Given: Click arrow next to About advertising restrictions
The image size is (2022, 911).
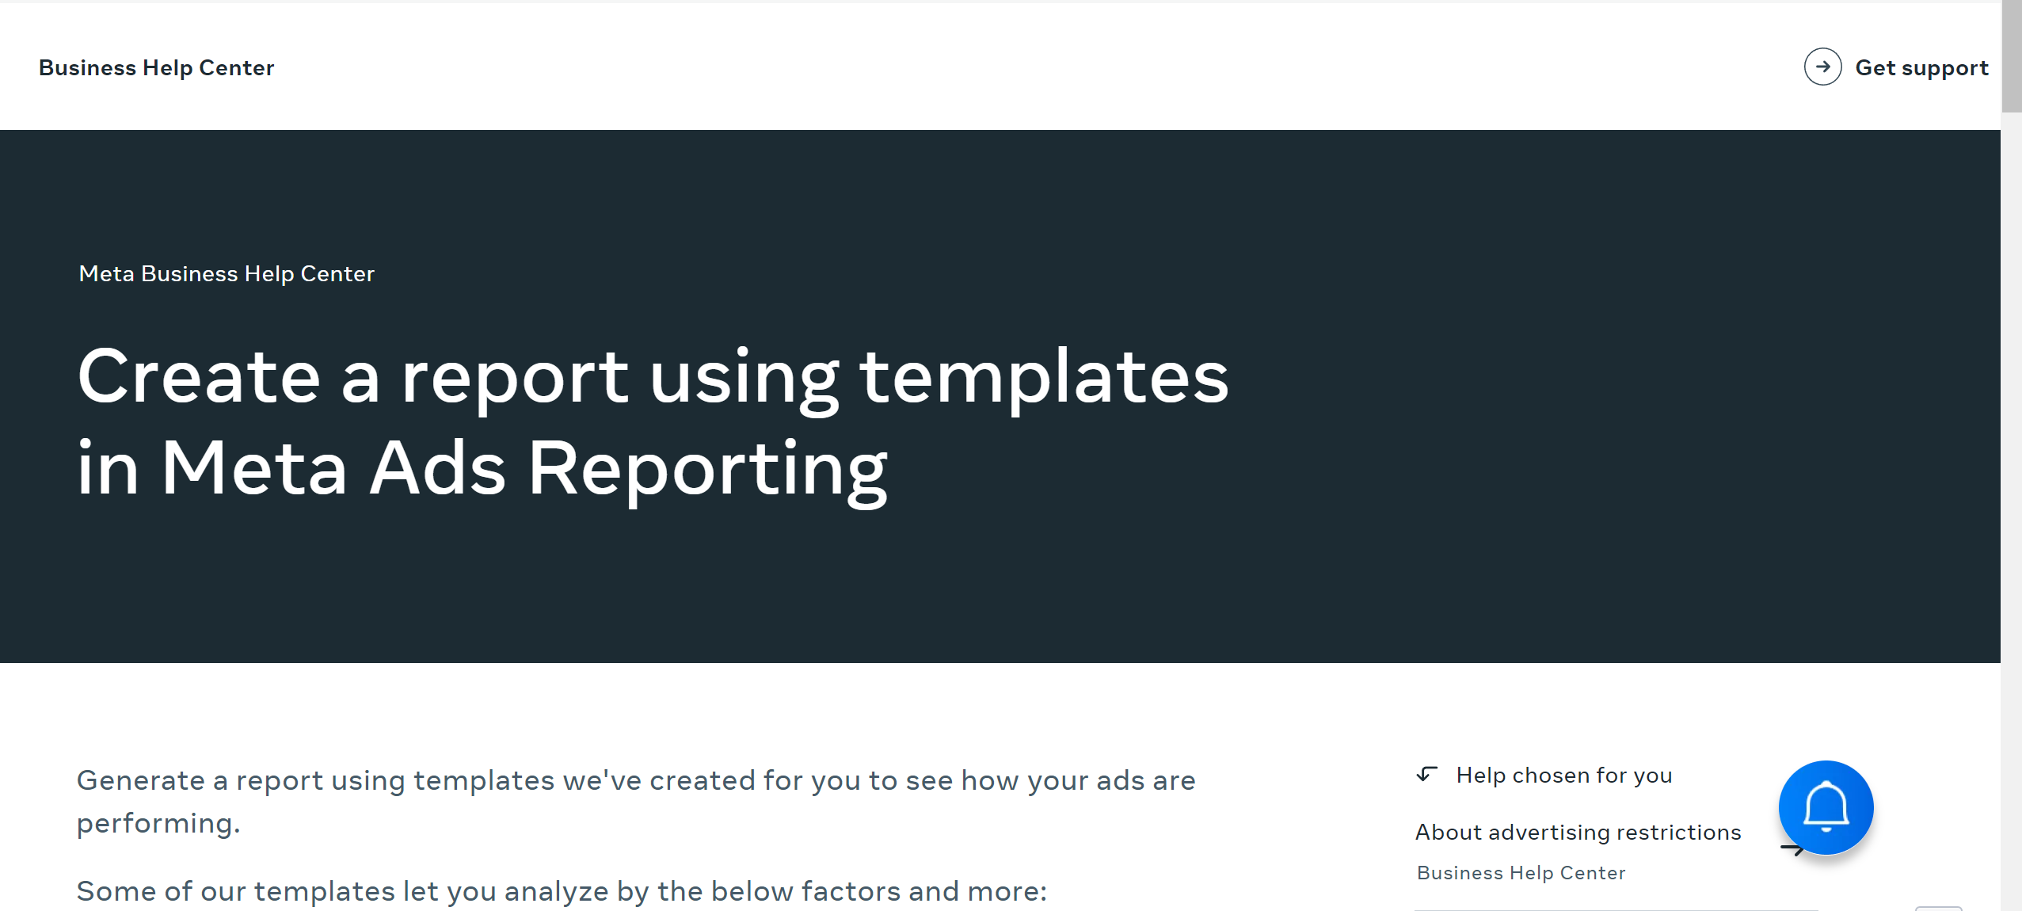Looking at the screenshot, I should 1792,848.
